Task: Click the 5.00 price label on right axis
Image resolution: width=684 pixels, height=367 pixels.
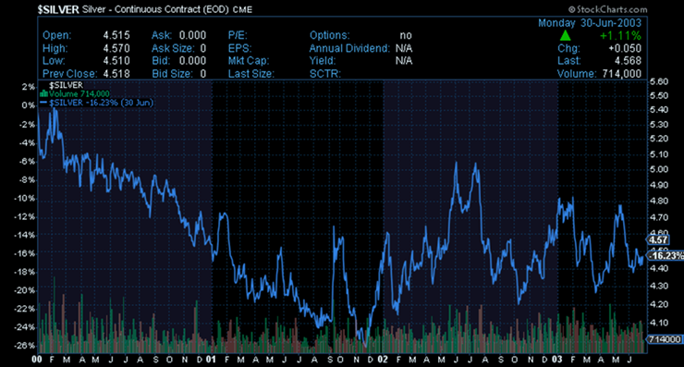Action: pyautogui.click(x=659, y=169)
